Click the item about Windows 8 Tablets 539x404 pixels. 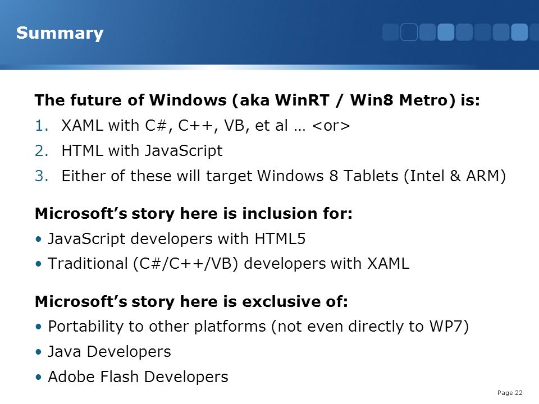[284, 176]
